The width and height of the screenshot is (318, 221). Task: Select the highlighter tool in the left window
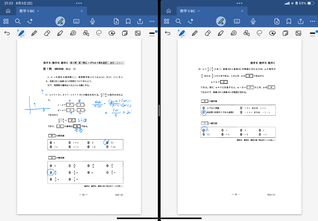[60, 33]
